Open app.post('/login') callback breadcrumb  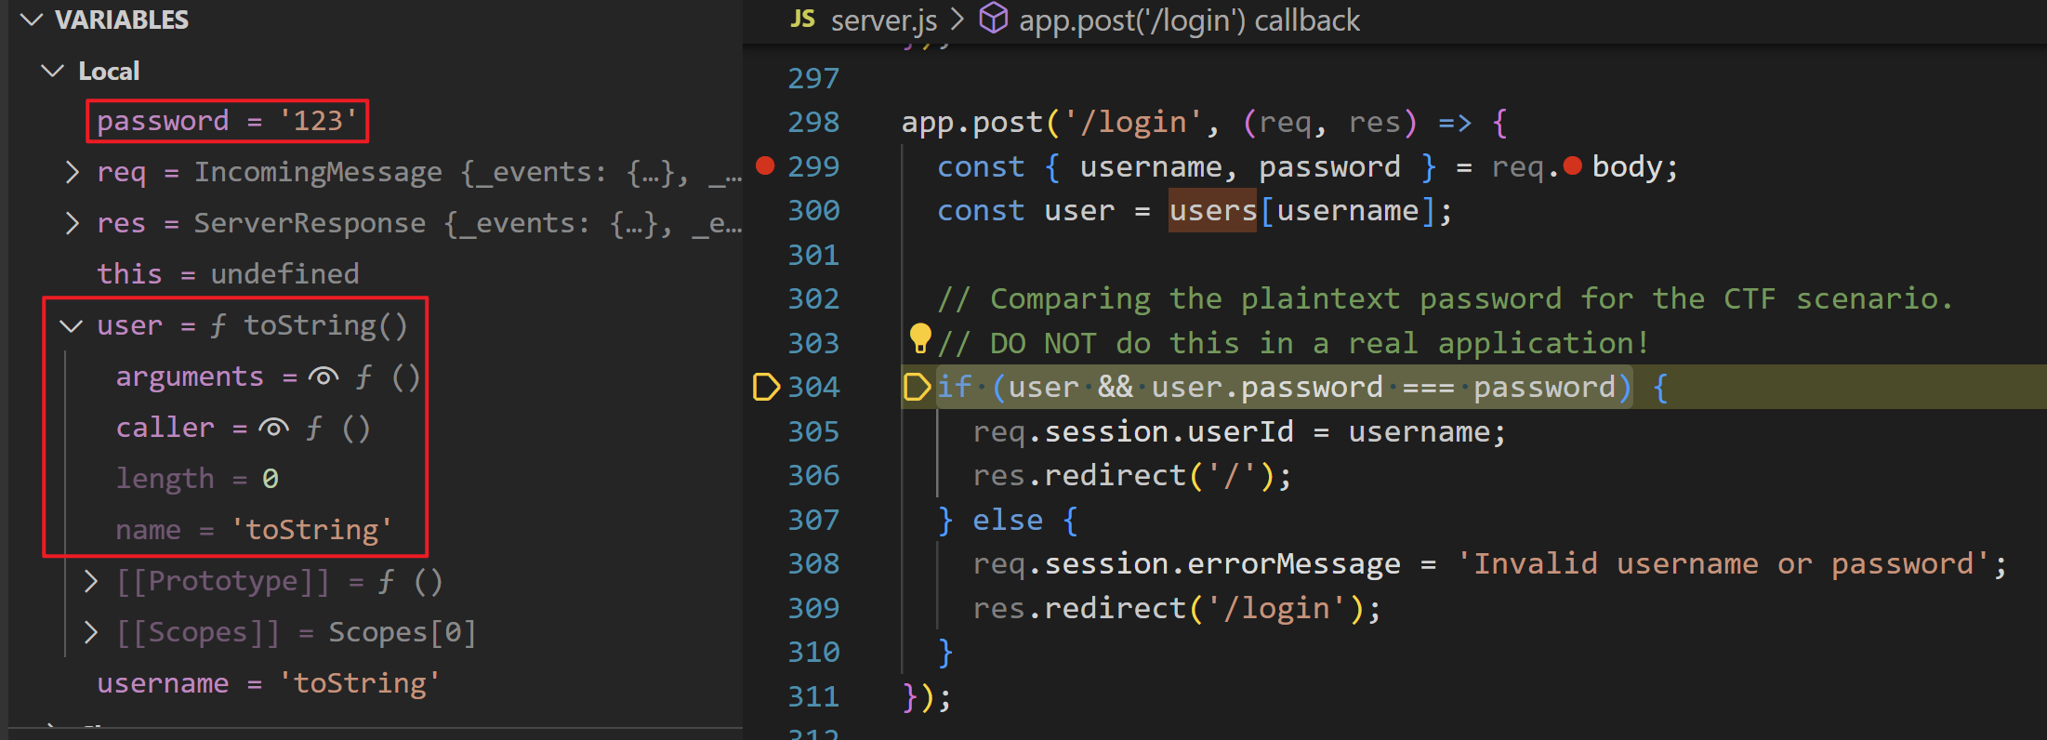(x=1189, y=20)
